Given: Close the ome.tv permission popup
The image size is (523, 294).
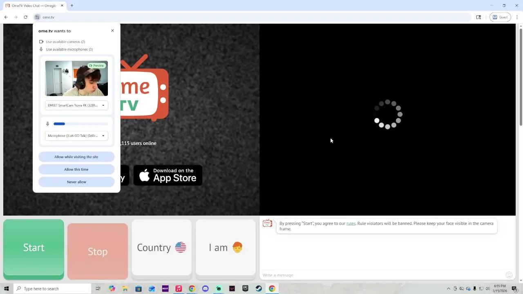Looking at the screenshot, I should (x=112, y=31).
